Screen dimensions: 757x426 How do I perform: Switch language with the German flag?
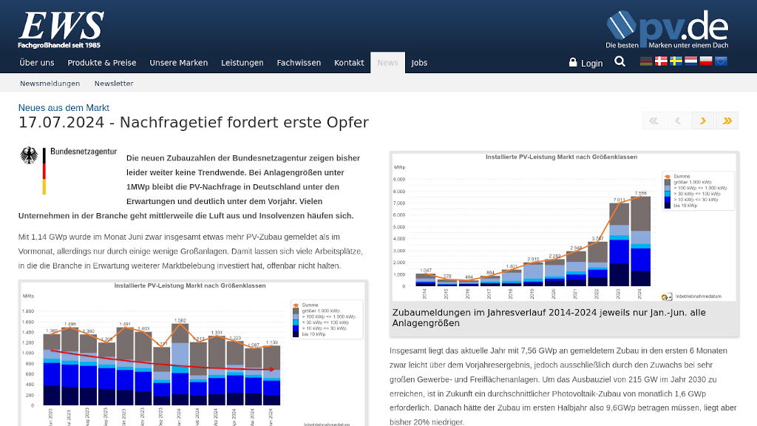[x=646, y=61]
